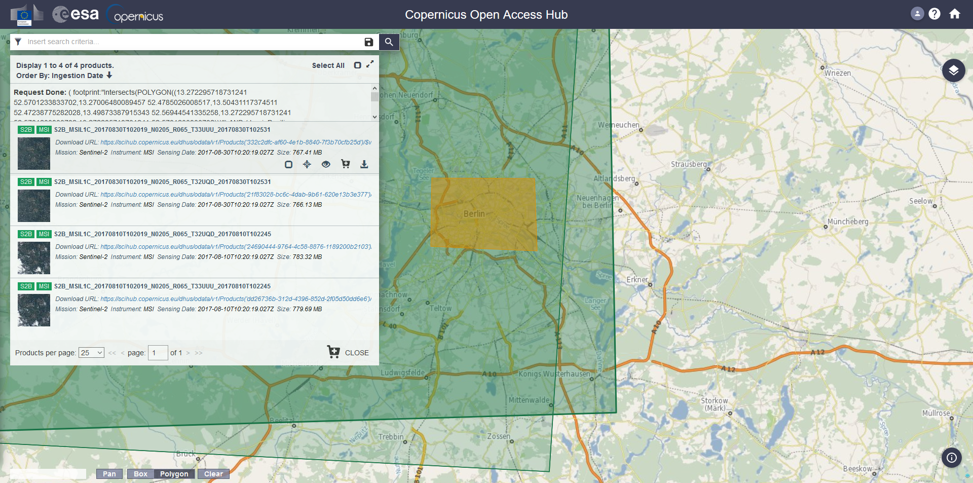Tick the Select All checkbox

(357, 65)
